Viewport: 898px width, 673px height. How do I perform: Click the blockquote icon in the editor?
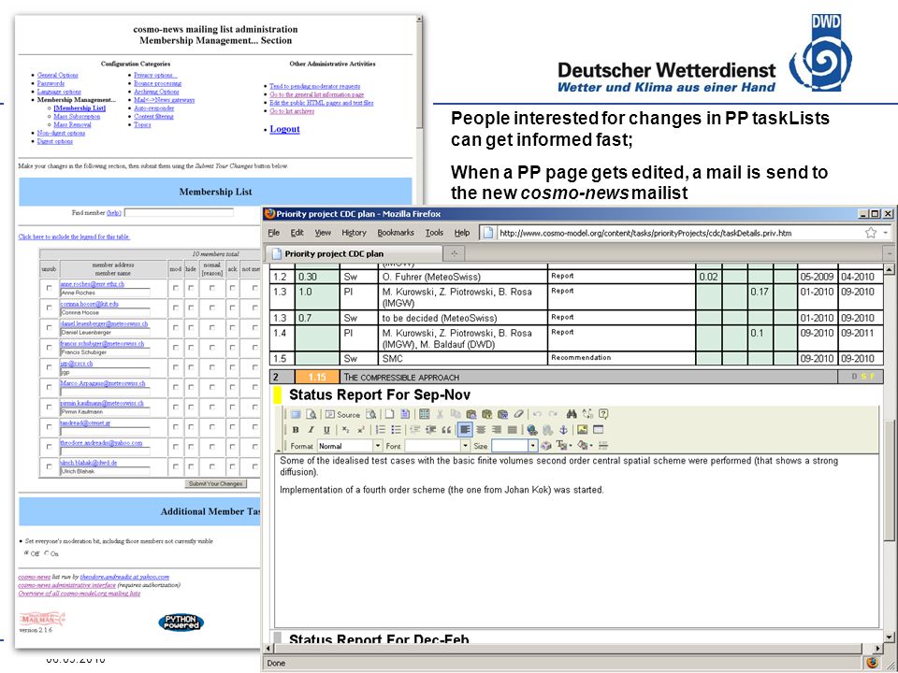click(x=446, y=430)
